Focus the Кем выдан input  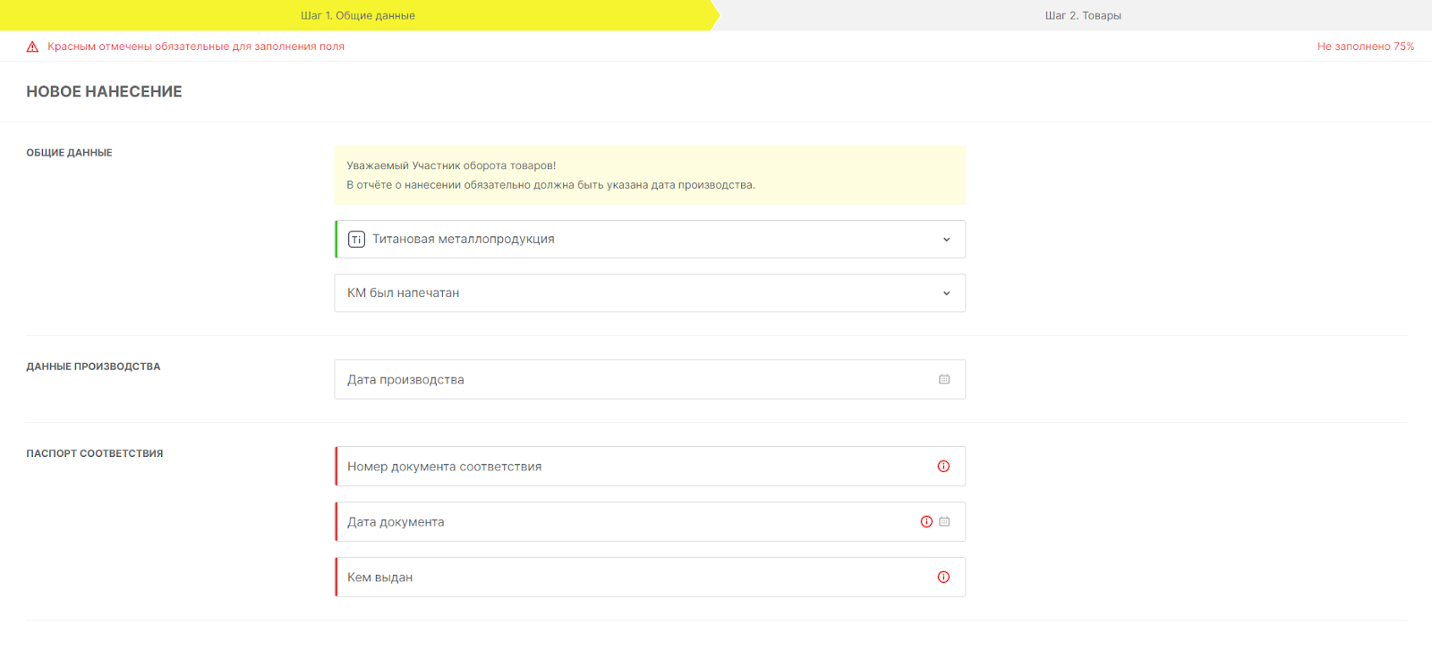pyautogui.click(x=650, y=577)
